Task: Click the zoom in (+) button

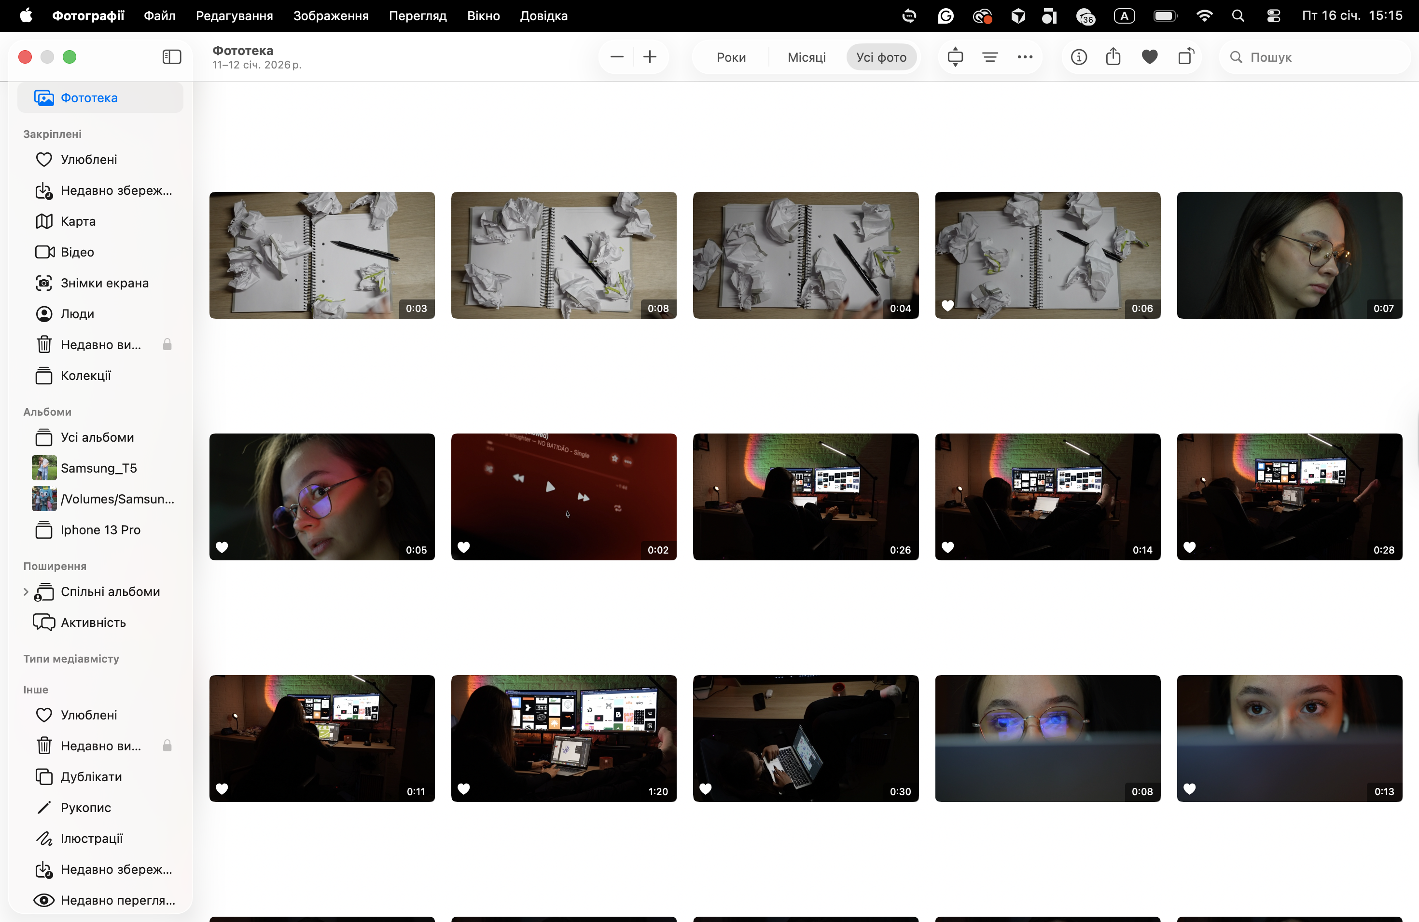Action: (650, 56)
